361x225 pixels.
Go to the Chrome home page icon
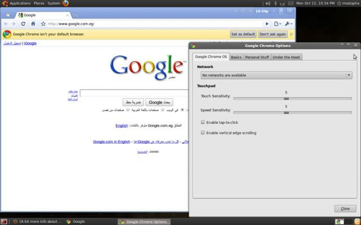(x=33, y=24)
